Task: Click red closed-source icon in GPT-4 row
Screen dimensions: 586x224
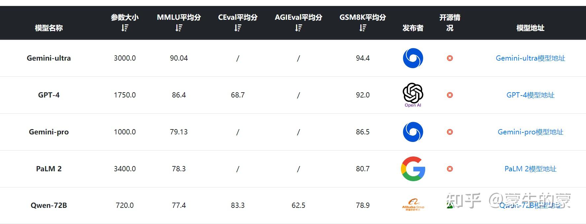Action: [x=450, y=95]
